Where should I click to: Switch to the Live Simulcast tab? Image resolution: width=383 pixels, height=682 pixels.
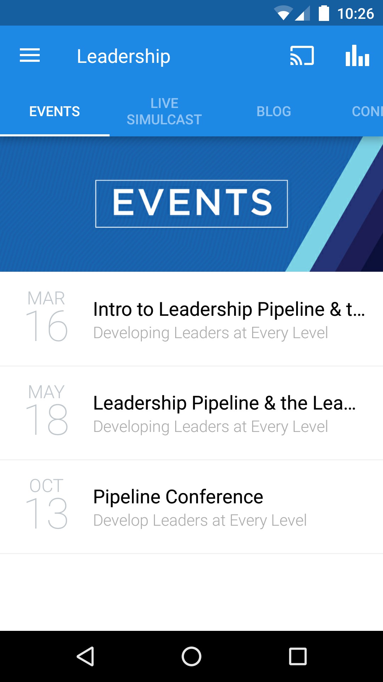[x=164, y=112]
